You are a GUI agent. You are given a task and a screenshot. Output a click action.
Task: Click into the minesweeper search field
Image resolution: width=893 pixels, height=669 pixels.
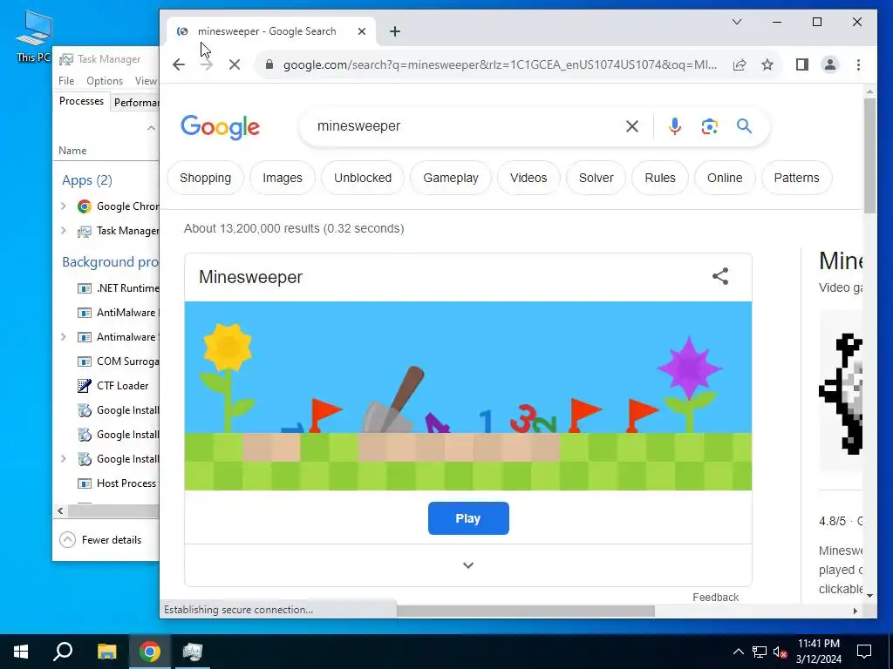467,126
